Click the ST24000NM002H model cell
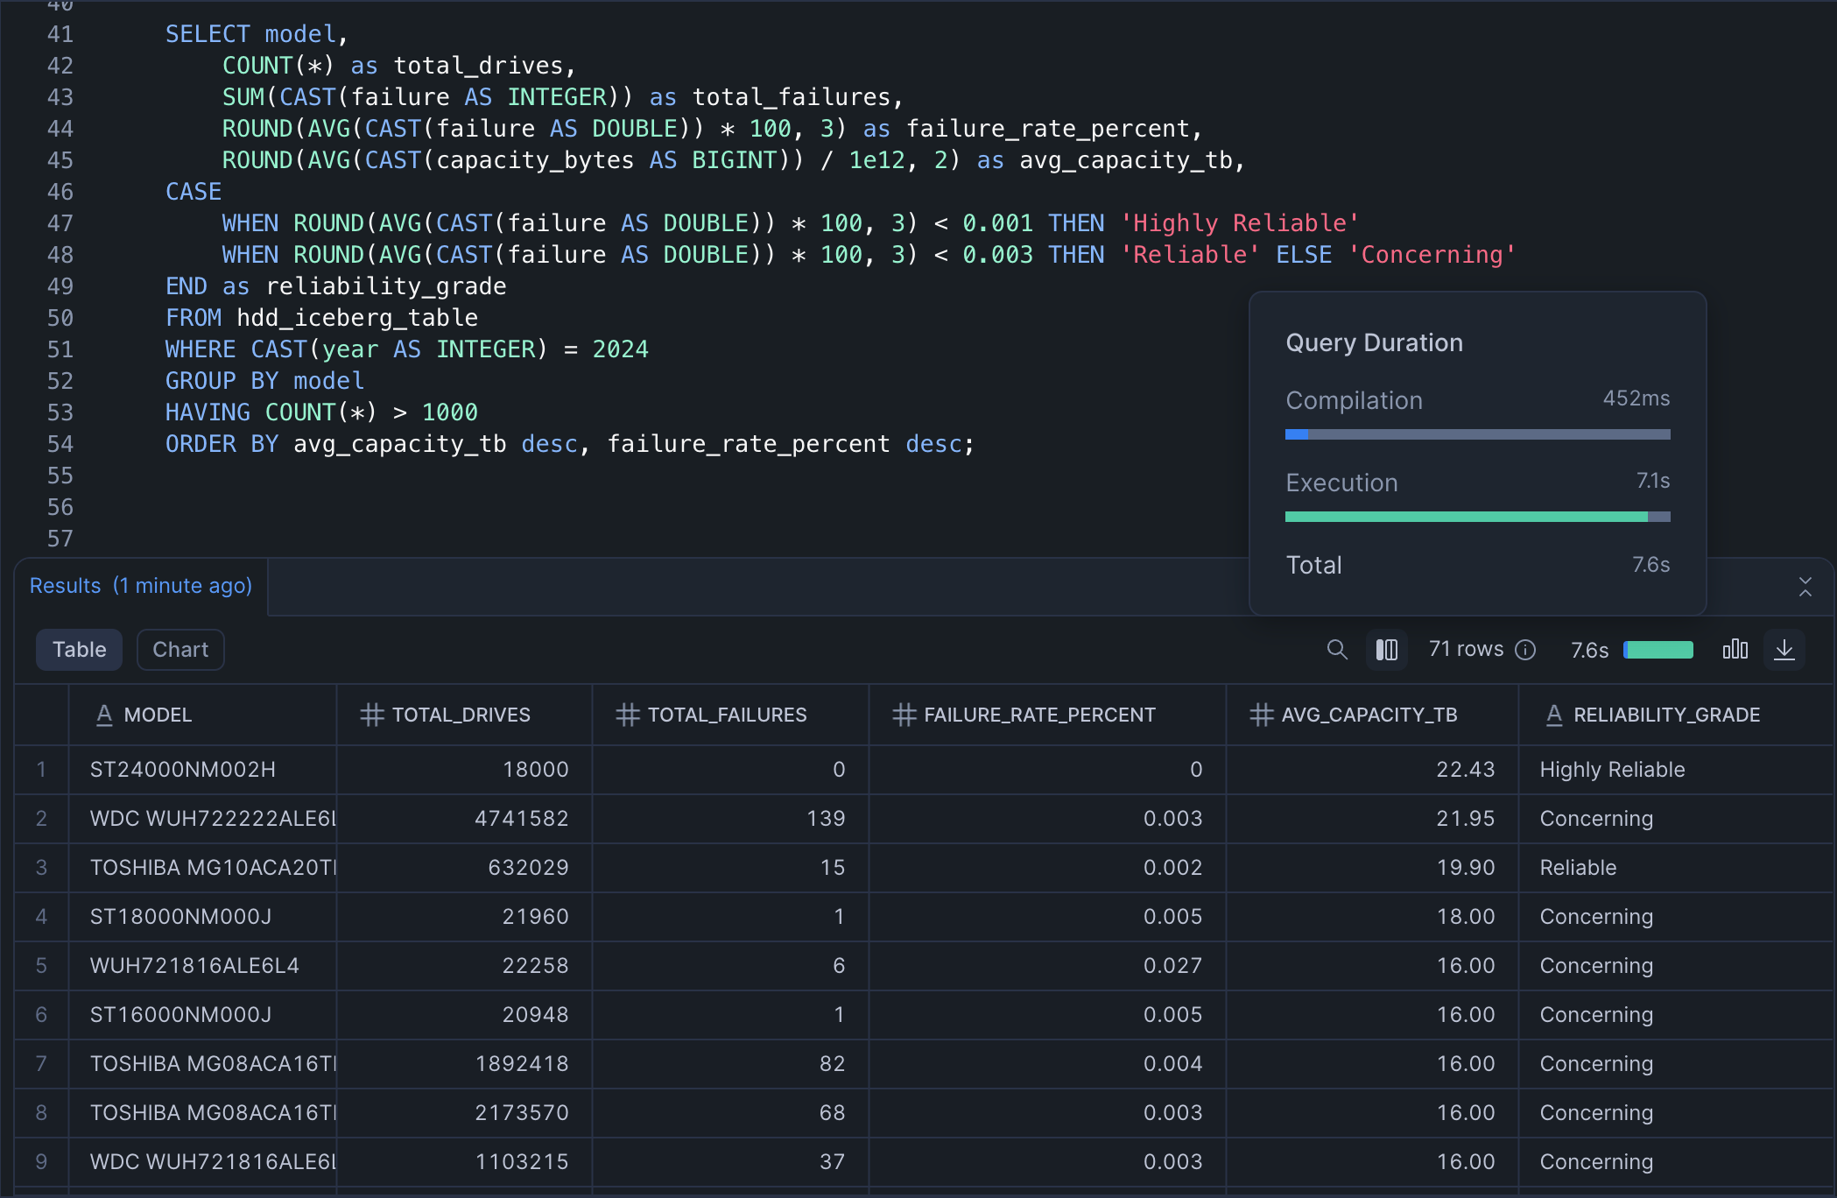Screen dimensions: 1837x1198 (x=183, y=770)
